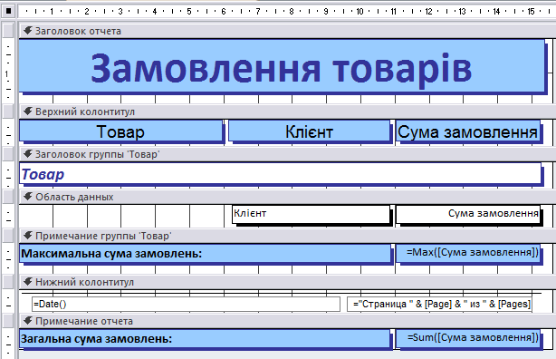Click the page number expression field
Image resolution: width=556 pixels, height=359 pixels.
[x=439, y=304]
